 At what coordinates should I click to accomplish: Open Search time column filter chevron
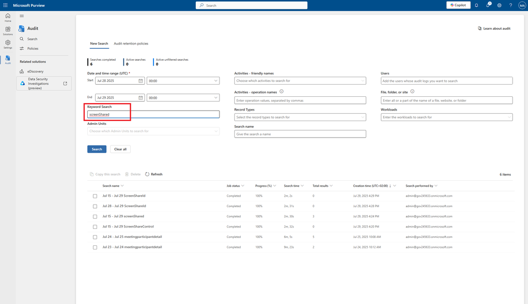click(x=303, y=186)
